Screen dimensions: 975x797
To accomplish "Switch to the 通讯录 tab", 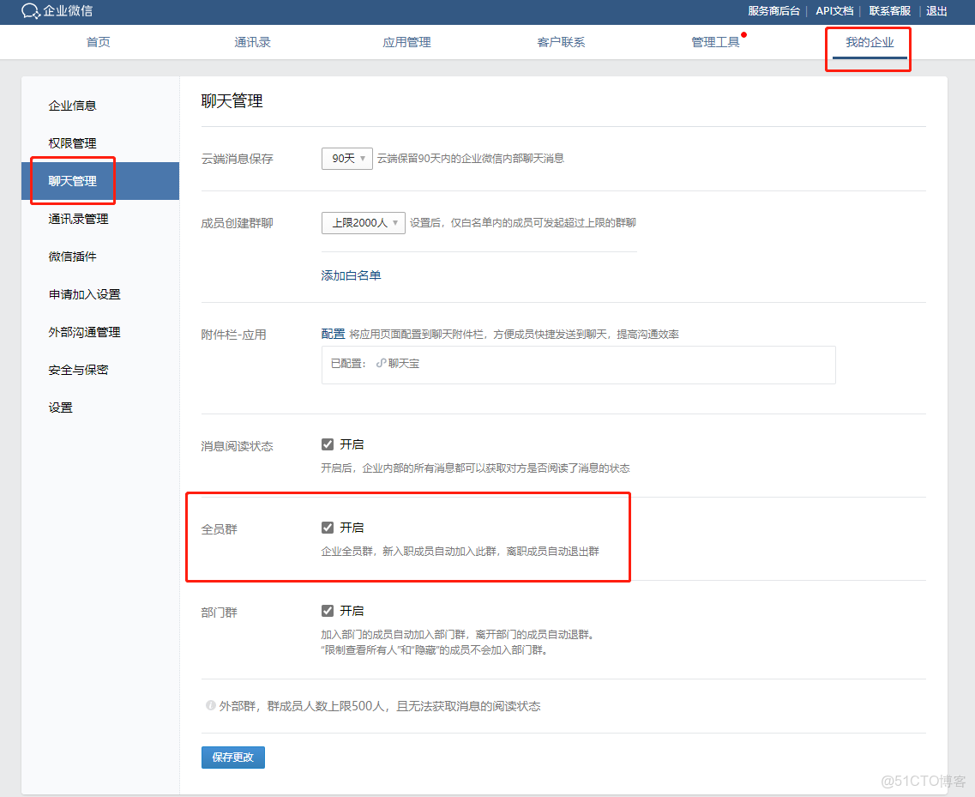I will click(x=252, y=40).
